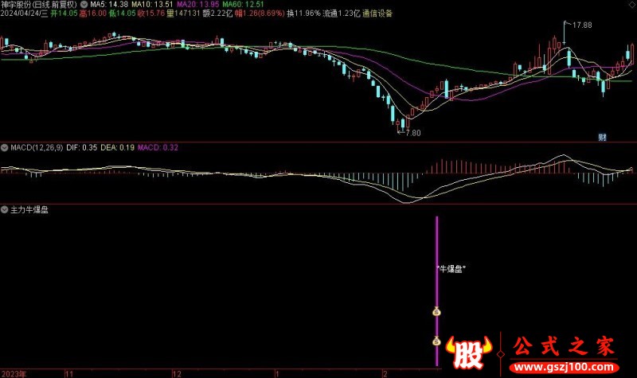The height and width of the screenshot is (378, 637).
Task: Click the month 11 axis label
Action: coord(69,373)
